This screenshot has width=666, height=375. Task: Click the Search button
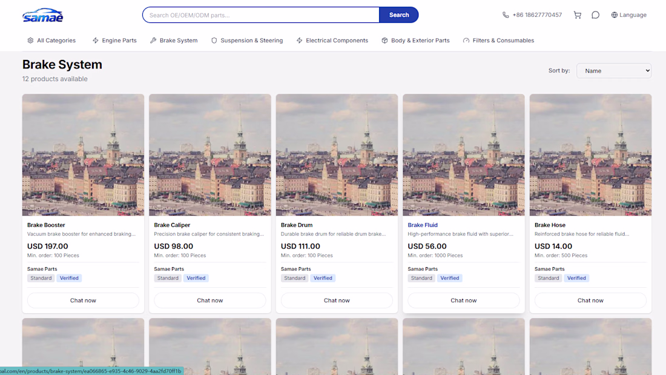[399, 15]
